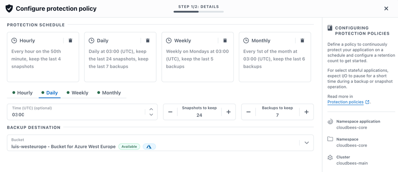The width and height of the screenshot is (398, 172).
Task: Click the Available status badge
Action: (x=129, y=147)
